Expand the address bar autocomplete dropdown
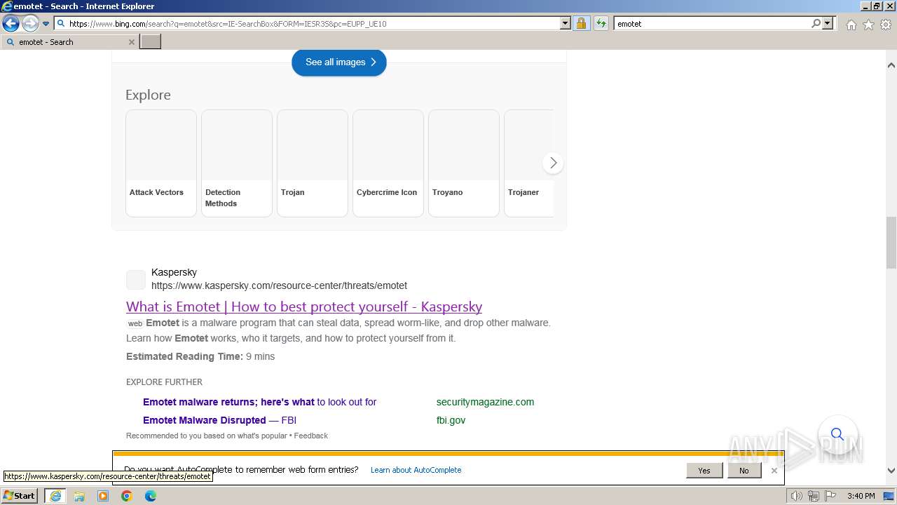 pyautogui.click(x=566, y=23)
